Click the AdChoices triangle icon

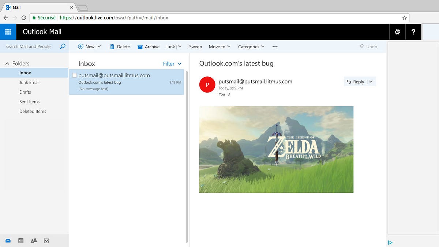pyautogui.click(x=390, y=242)
